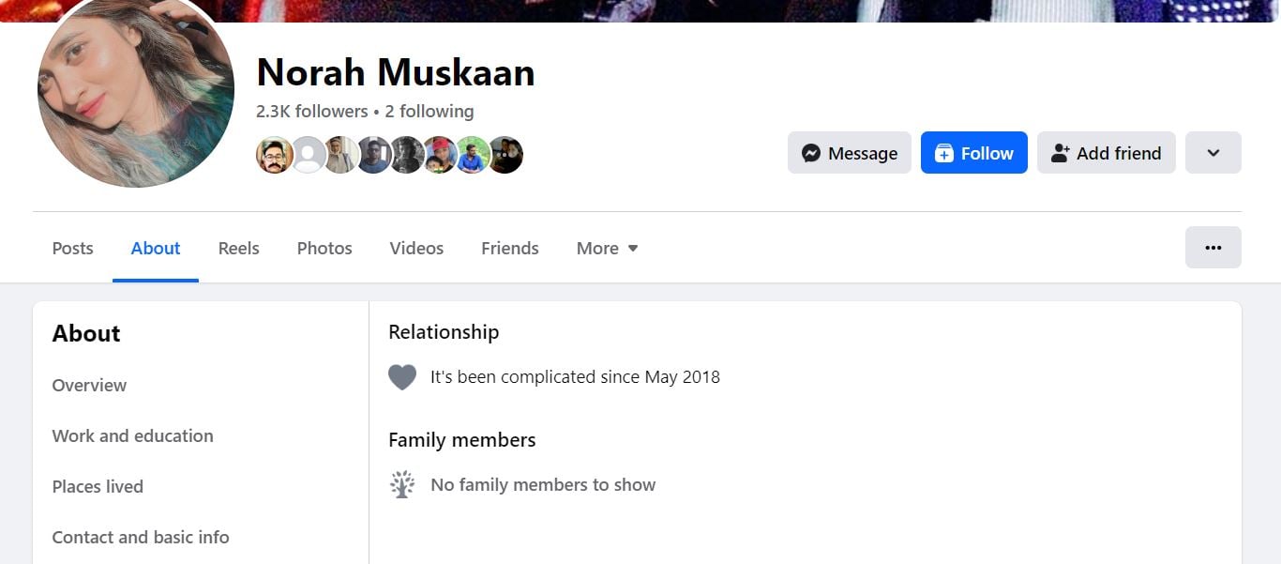The height and width of the screenshot is (564, 1281).
Task: Toggle following by clicking the Follow button
Action: click(974, 152)
